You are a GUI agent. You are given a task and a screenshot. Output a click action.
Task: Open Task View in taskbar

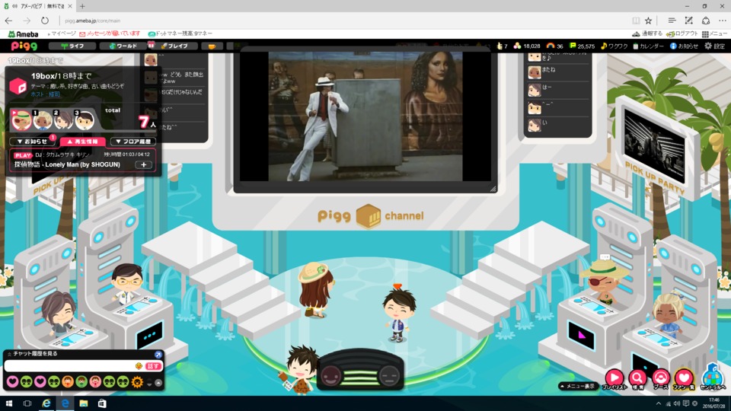[27, 403]
